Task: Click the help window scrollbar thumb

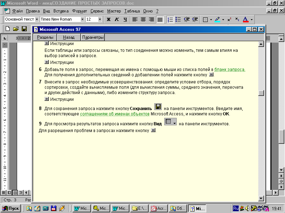Action: 261,93
